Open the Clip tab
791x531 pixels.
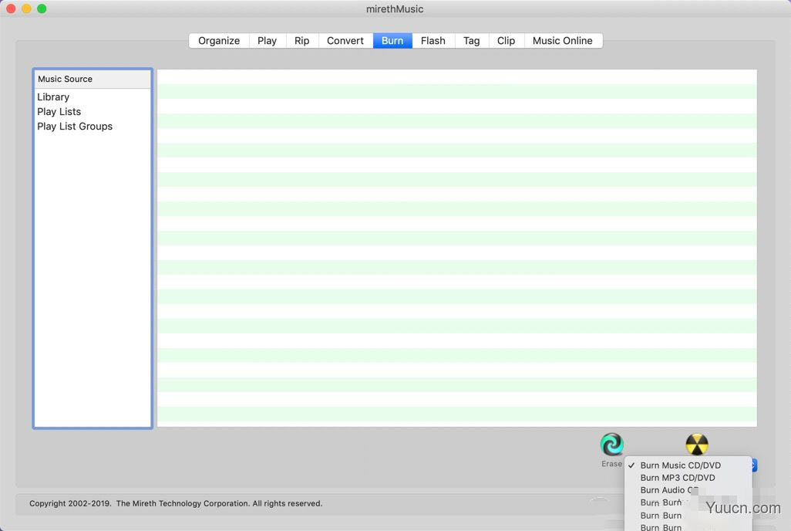506,41
